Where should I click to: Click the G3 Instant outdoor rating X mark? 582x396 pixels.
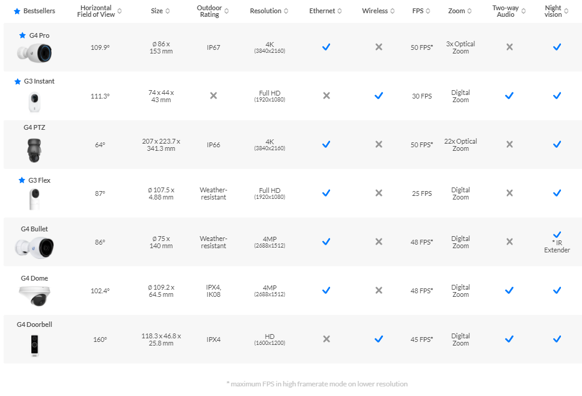[213, 96]
